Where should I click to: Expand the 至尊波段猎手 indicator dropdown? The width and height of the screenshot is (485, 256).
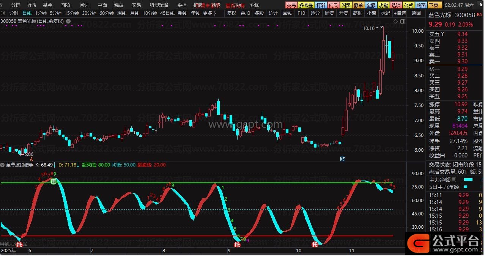click(3, 165)
